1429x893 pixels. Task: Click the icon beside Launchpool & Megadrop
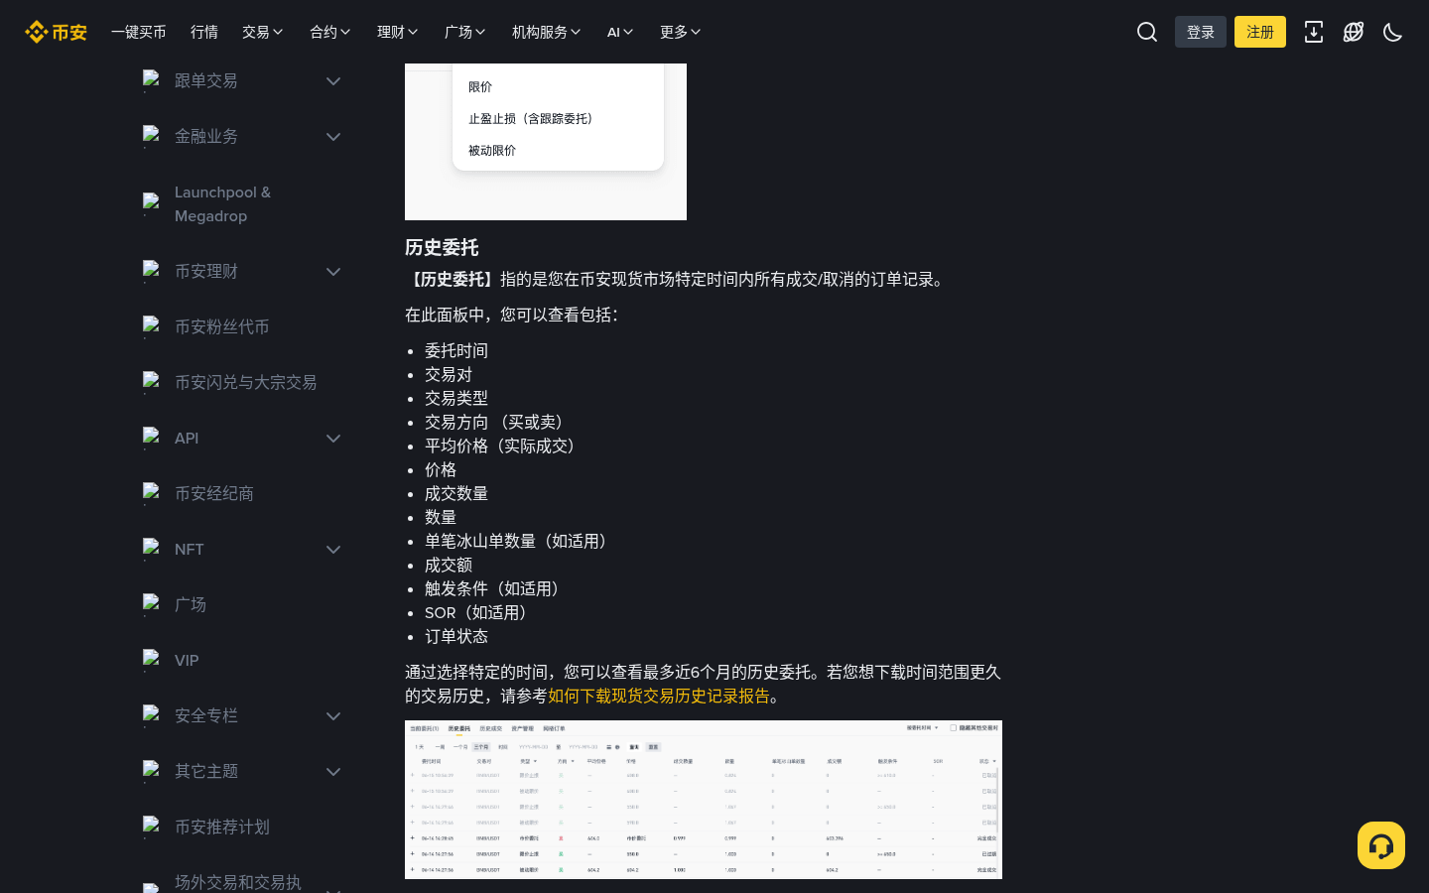click(151, 203)
